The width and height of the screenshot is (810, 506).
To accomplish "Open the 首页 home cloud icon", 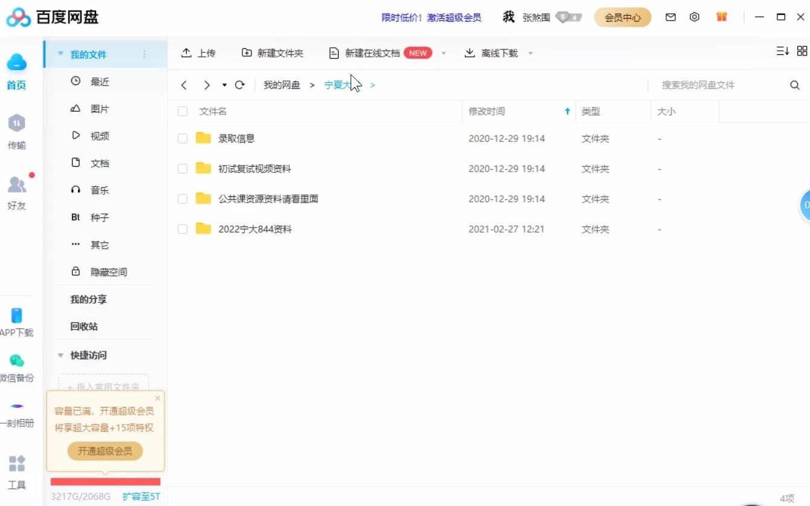I will click(16, 62).
